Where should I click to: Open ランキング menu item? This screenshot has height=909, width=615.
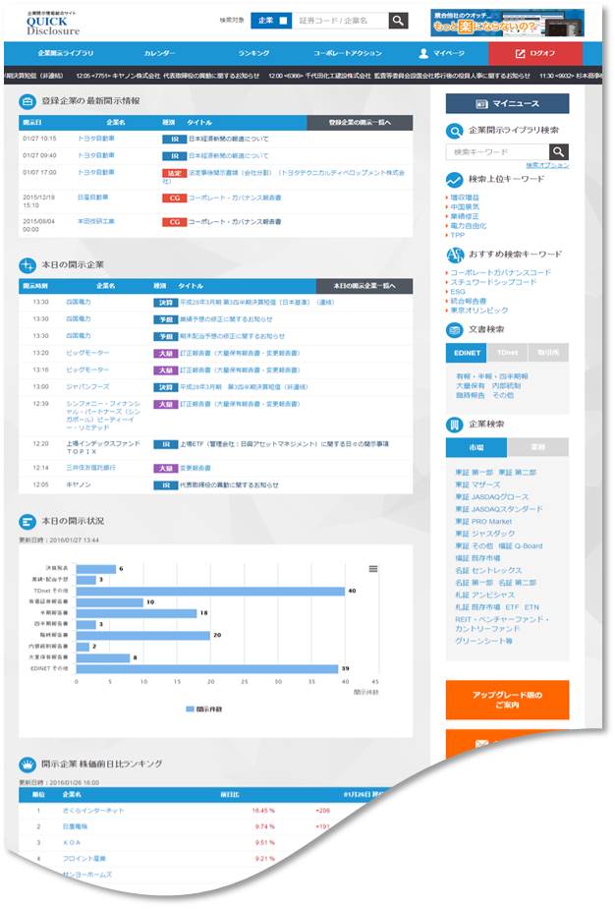click(253, 53)
